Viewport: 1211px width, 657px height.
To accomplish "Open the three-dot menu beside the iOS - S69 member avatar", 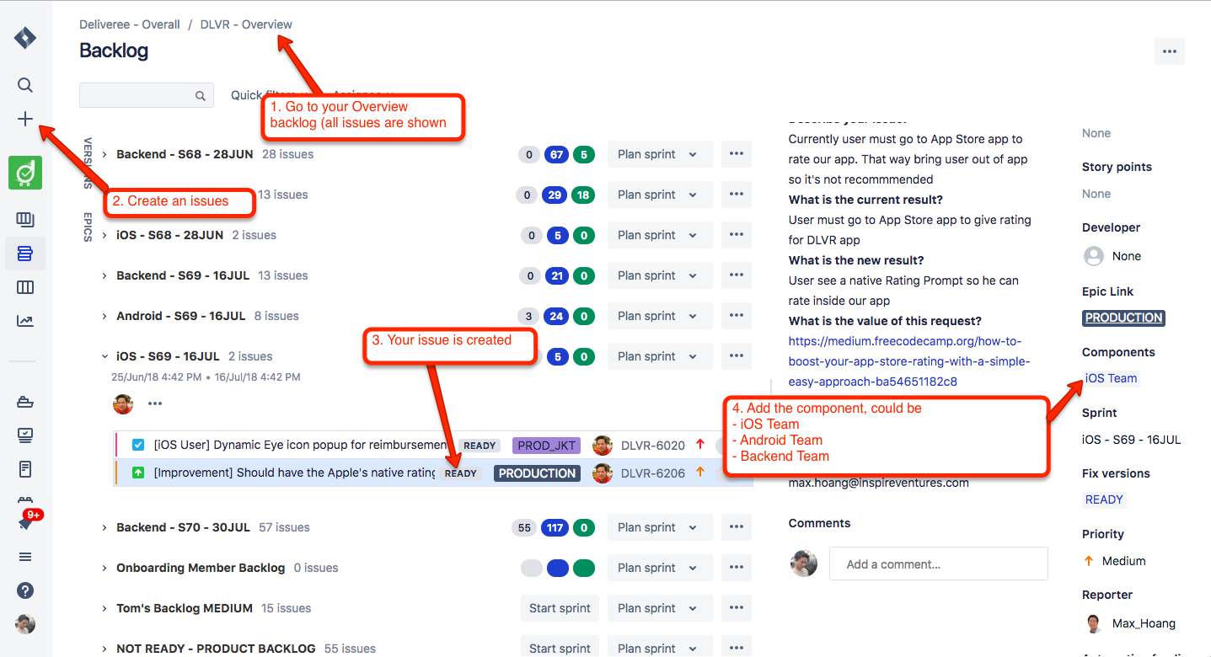I will point(154,403).
